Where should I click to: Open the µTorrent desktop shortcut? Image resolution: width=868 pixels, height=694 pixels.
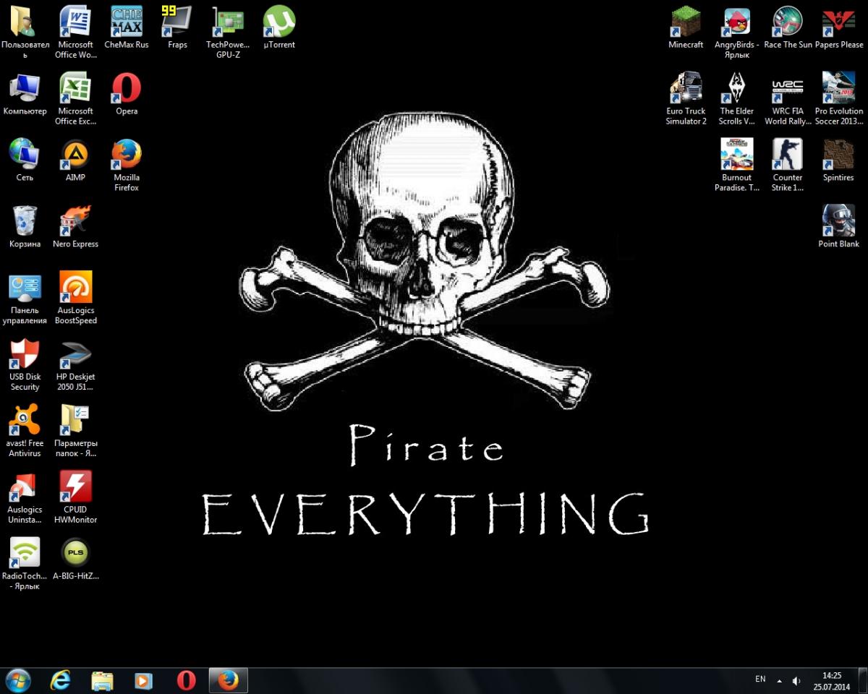pyautogui.click(x=279, y=23)
